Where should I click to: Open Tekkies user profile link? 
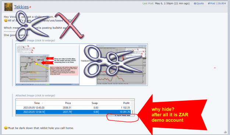pyautogui.click(x=21, y=7)
